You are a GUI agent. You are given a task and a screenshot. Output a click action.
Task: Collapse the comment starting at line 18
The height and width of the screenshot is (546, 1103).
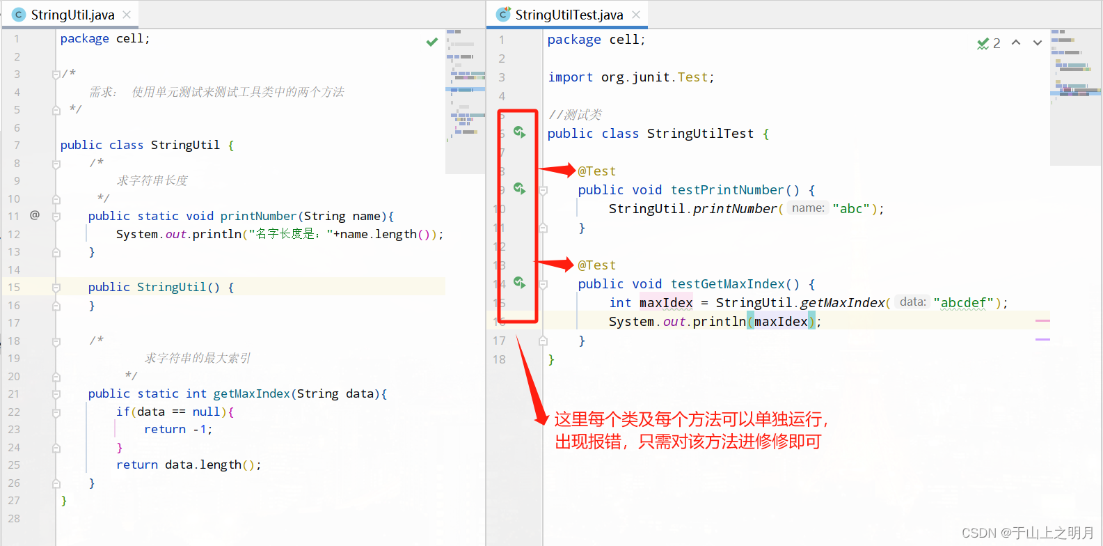coord(56,341)
